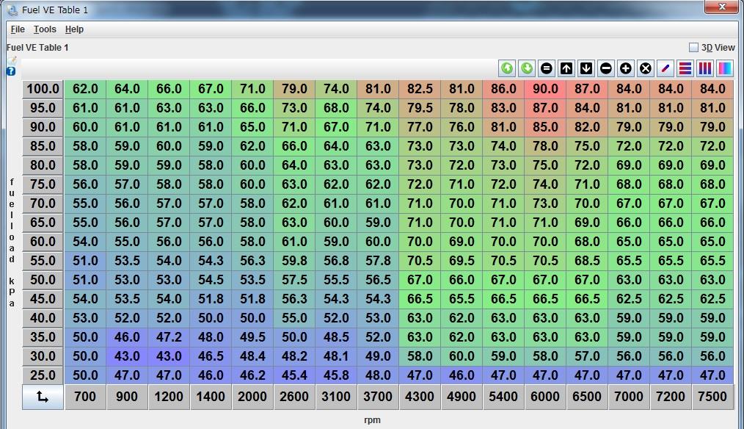Select the 45.8 table cell
Image resolution: width=744 pixels, height=429 pixels.
[336, 375]
